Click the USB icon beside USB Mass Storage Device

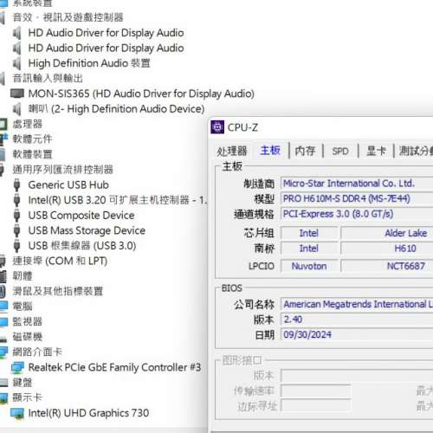[17, 230]
